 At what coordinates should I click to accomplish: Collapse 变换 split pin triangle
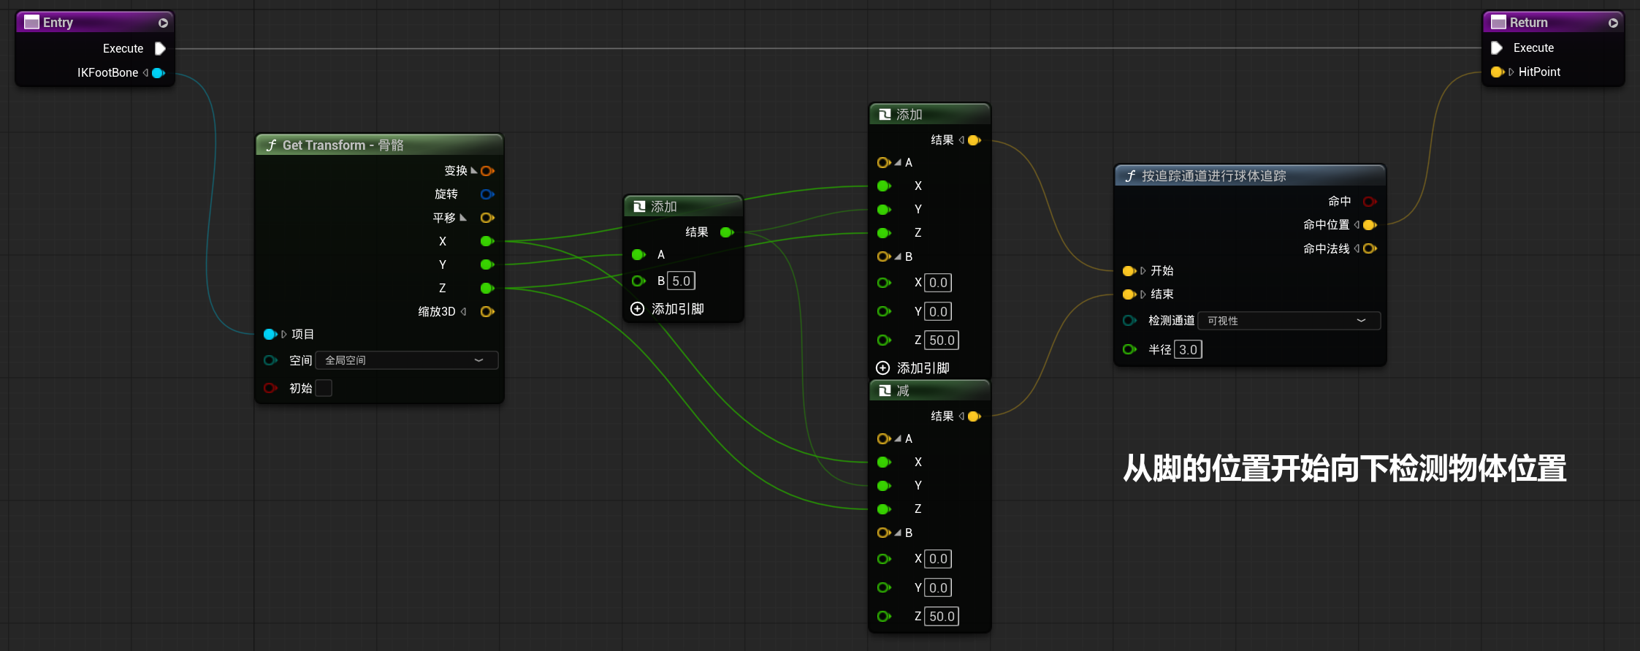(474, 171)
